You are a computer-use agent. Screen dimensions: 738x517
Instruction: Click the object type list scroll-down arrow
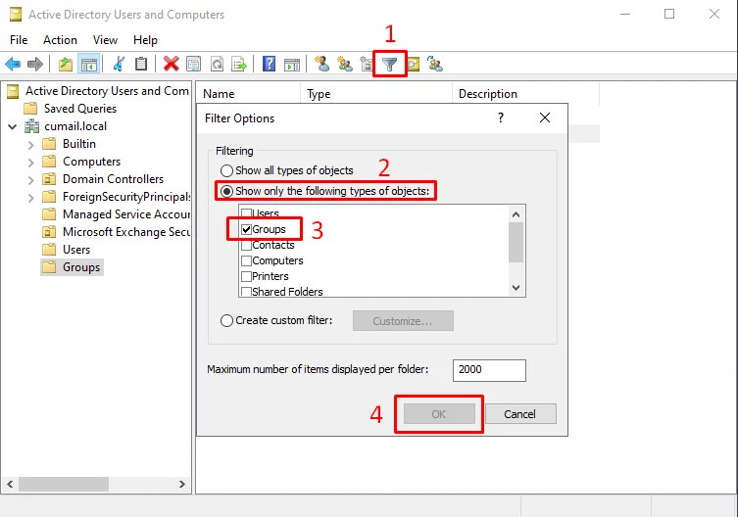(x=516, y=288)
